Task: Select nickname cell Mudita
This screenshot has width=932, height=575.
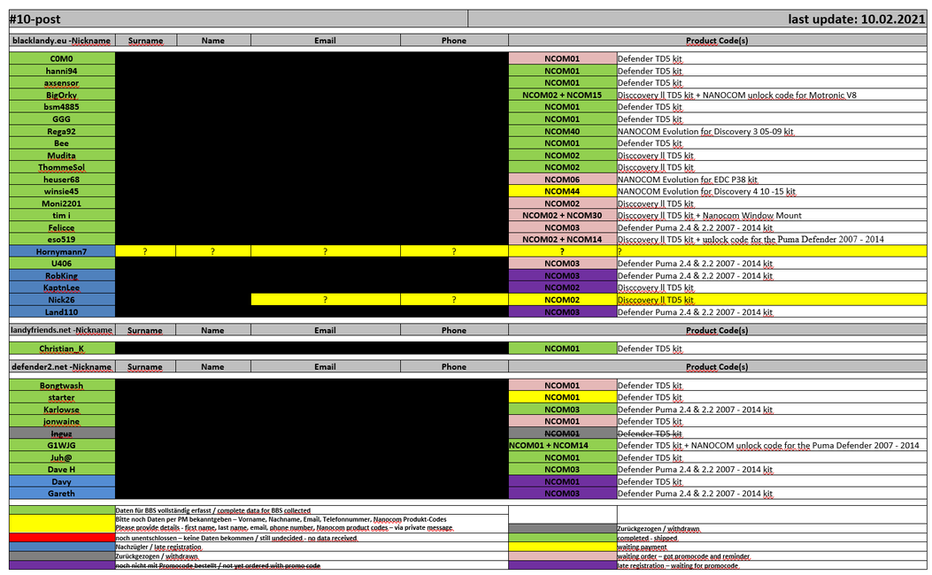Action: (x=62, y=155)
